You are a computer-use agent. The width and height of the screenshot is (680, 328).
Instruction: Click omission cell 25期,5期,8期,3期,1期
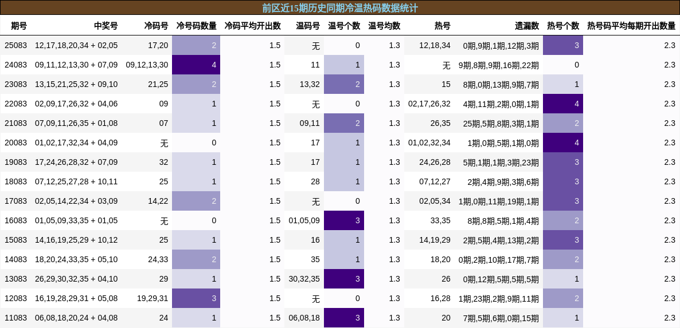[x=501, y=123]
